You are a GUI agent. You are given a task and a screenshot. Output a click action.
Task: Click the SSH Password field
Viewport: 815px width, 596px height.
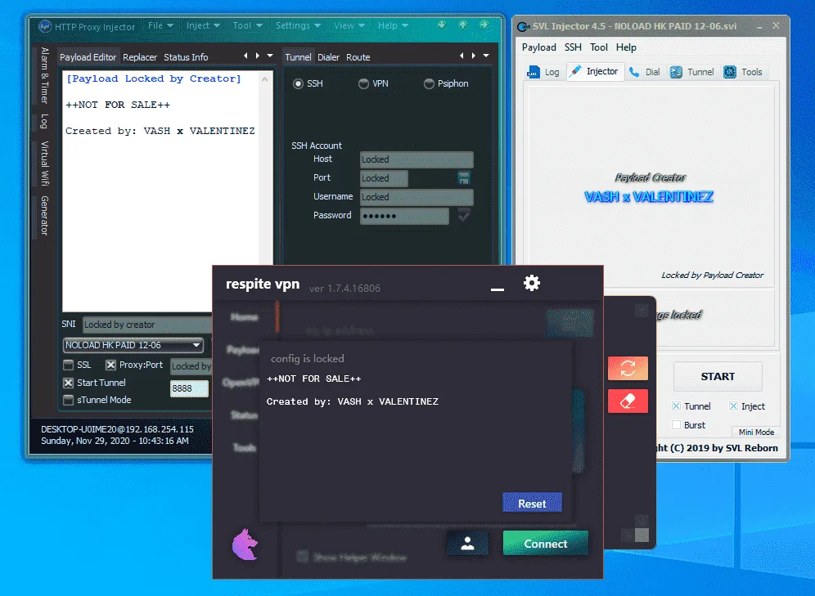tap(404, 216)
